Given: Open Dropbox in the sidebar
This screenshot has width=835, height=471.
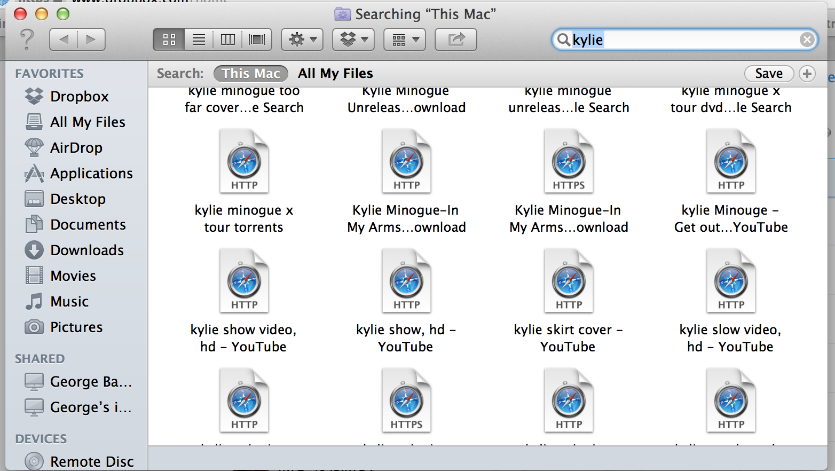Looking at the screenshot, I should coord(67,97).
